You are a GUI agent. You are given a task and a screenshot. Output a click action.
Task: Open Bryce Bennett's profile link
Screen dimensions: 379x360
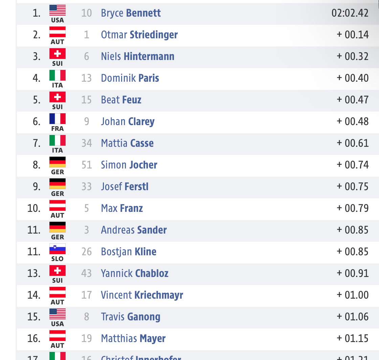point(131,13)
